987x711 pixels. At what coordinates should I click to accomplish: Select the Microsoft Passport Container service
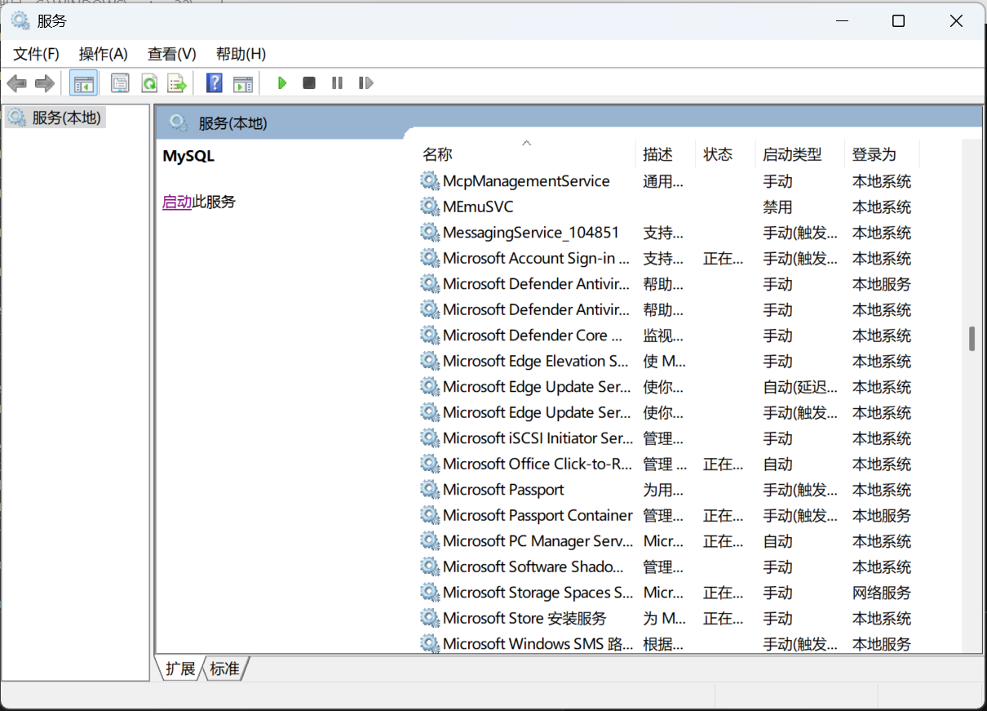pyautogui.click(x=537, y=515)
